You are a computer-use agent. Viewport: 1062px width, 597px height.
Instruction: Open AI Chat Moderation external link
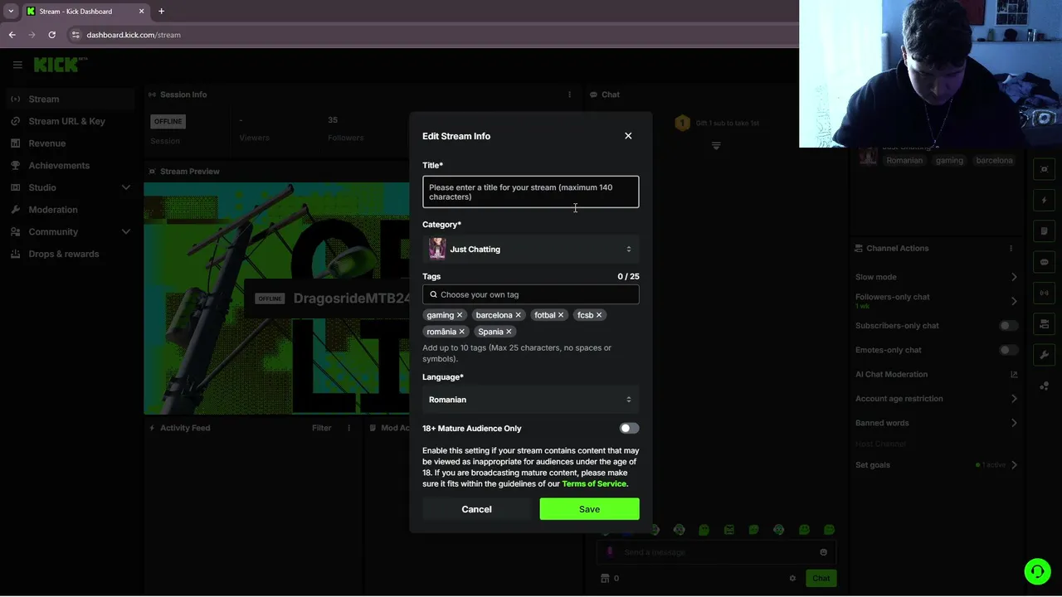point(1014,375)
